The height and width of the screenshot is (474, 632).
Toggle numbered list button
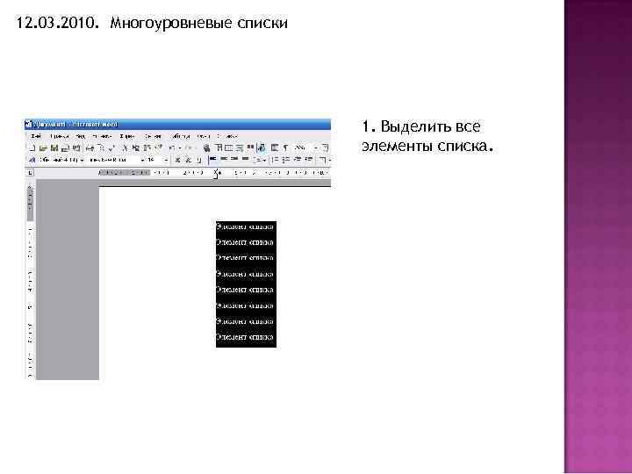tap(276, 159)
